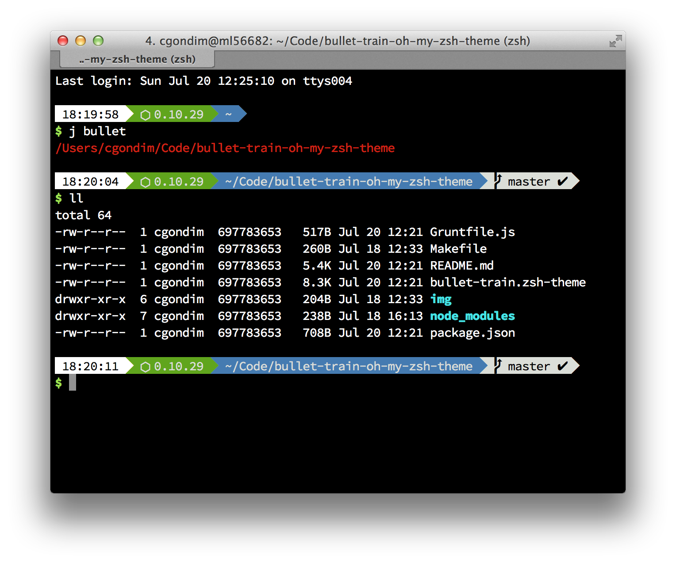The height and width of the screenshot is (563, 676).
Task: Click Node hexagon icon in 18:19:58 prompt
Action: [145, 115]
